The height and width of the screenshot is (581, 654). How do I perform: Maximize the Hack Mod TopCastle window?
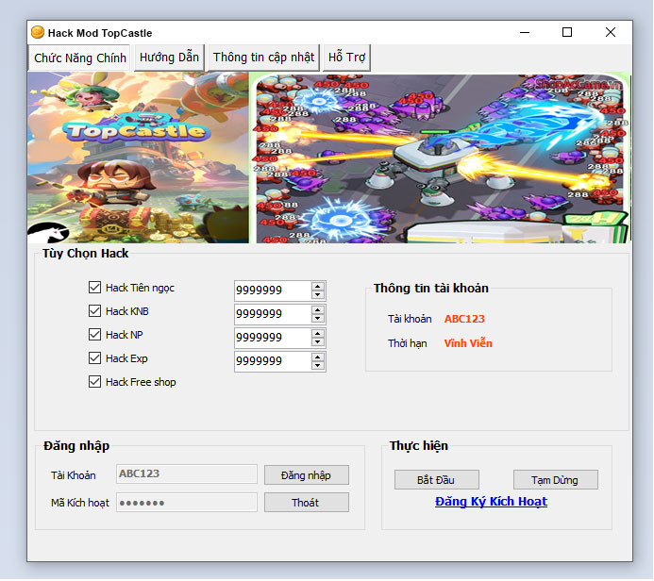point(567,32)
